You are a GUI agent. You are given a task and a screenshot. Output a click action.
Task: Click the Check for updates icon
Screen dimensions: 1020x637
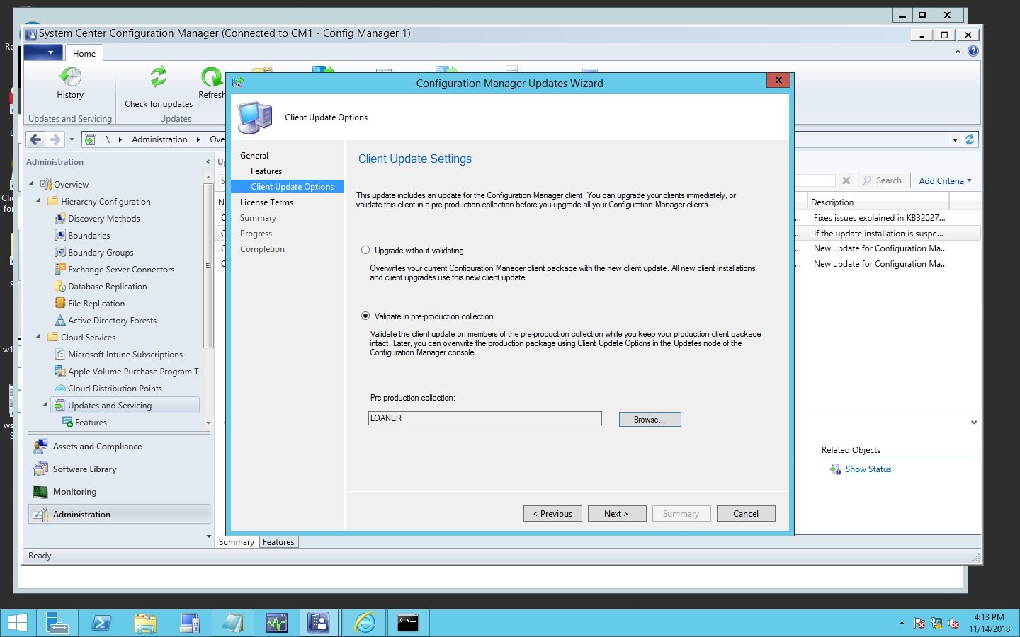point(158,76)
